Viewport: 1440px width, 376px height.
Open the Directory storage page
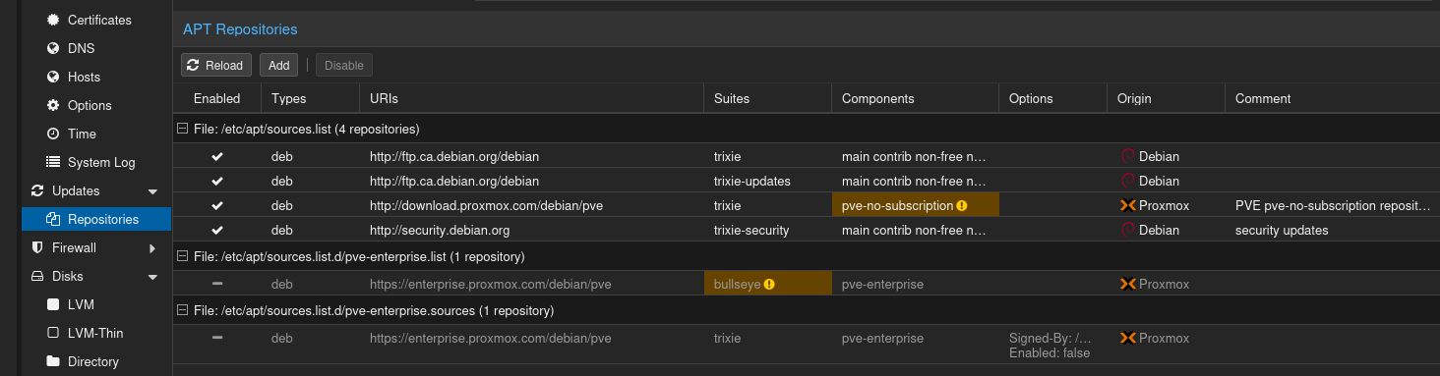(93, 361)
